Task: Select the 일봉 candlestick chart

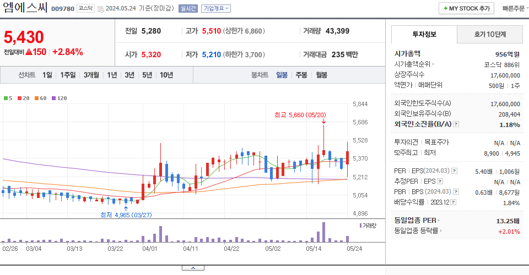Action: (282, 75)
